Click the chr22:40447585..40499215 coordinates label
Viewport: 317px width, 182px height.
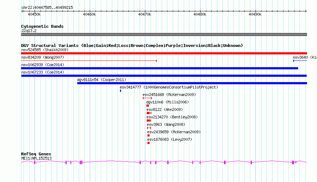click(x=47, y=8)
